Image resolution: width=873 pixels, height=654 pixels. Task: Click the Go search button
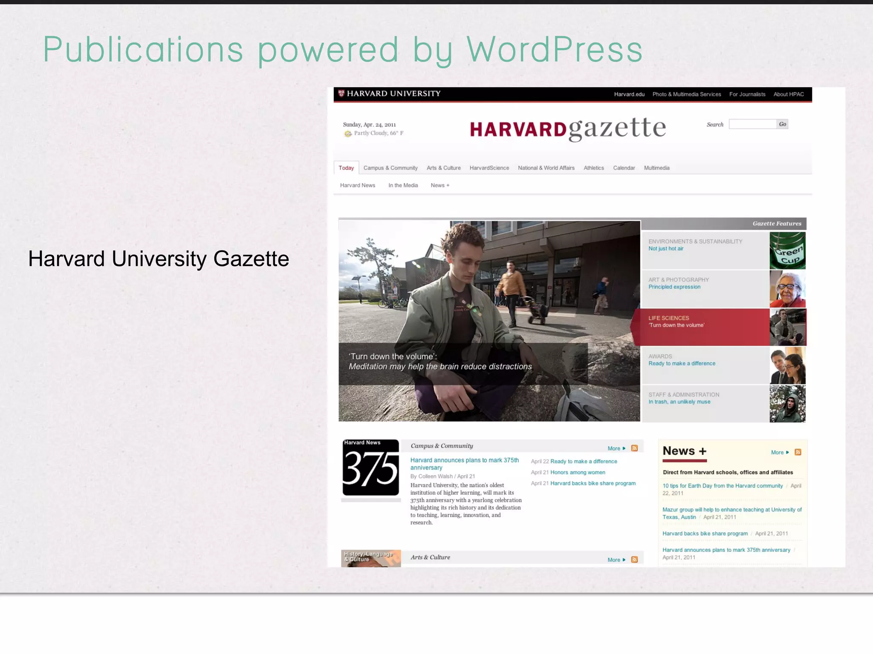point(782,124)
